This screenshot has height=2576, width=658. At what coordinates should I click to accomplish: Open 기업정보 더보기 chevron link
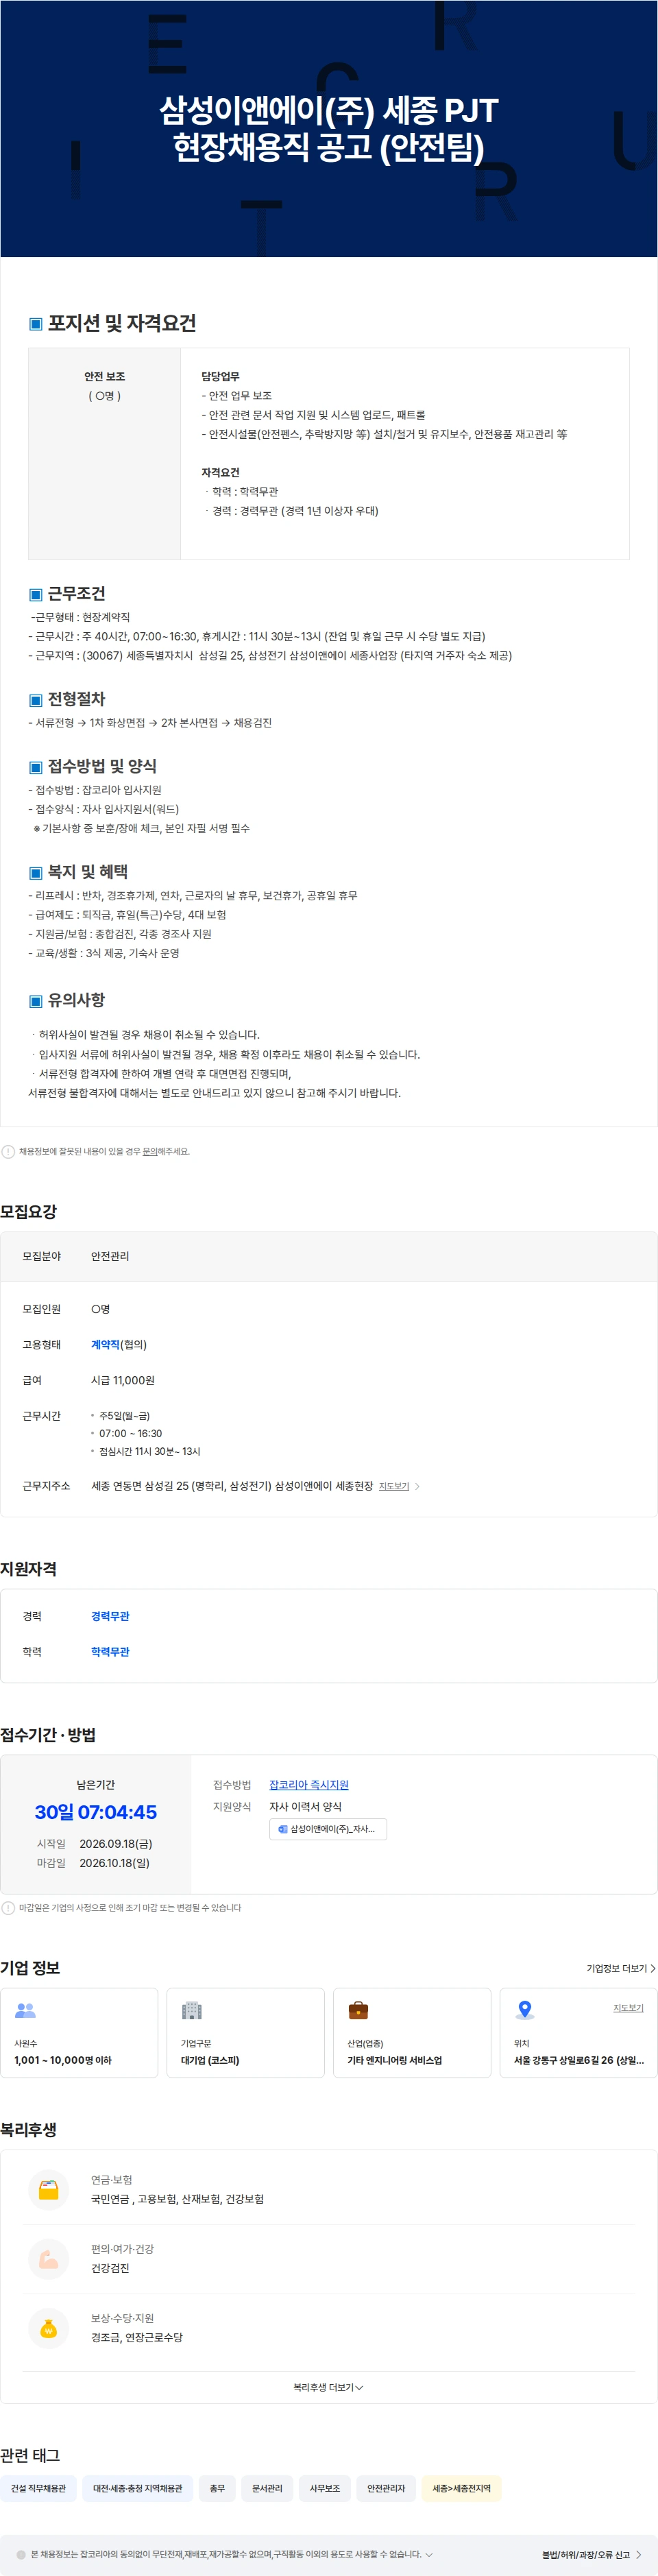coord(621,1968)
